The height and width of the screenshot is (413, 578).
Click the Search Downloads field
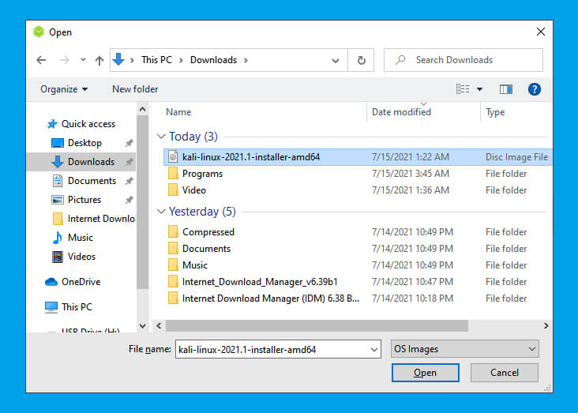coord(464,60)
